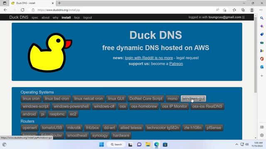
Task: Open the sidebar Tools briefcase icon
Action: 262,43
